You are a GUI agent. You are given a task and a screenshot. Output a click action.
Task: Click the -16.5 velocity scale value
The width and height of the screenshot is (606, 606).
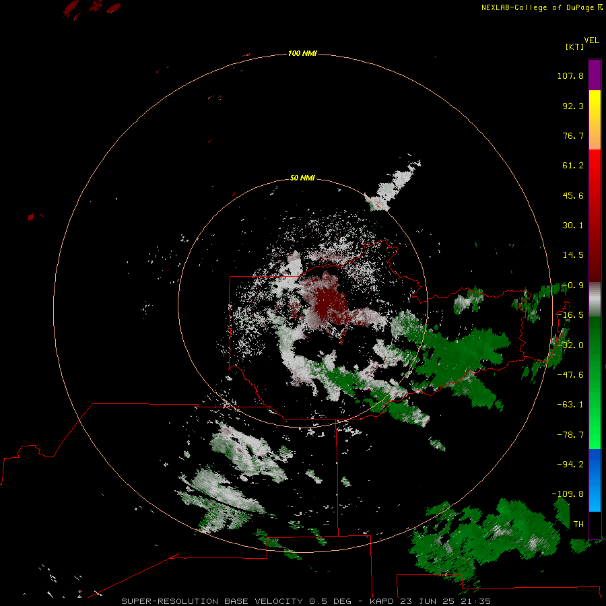[570, 315]
